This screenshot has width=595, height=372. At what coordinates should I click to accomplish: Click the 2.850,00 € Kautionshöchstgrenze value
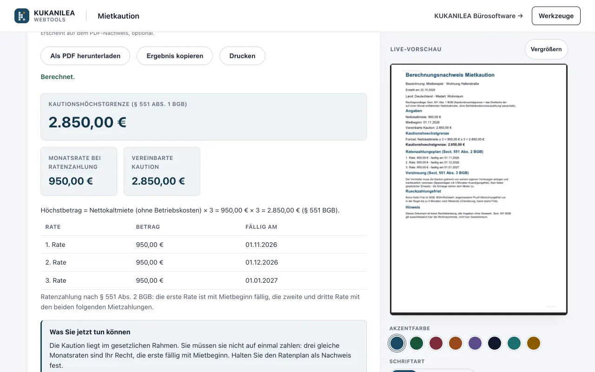87,122
